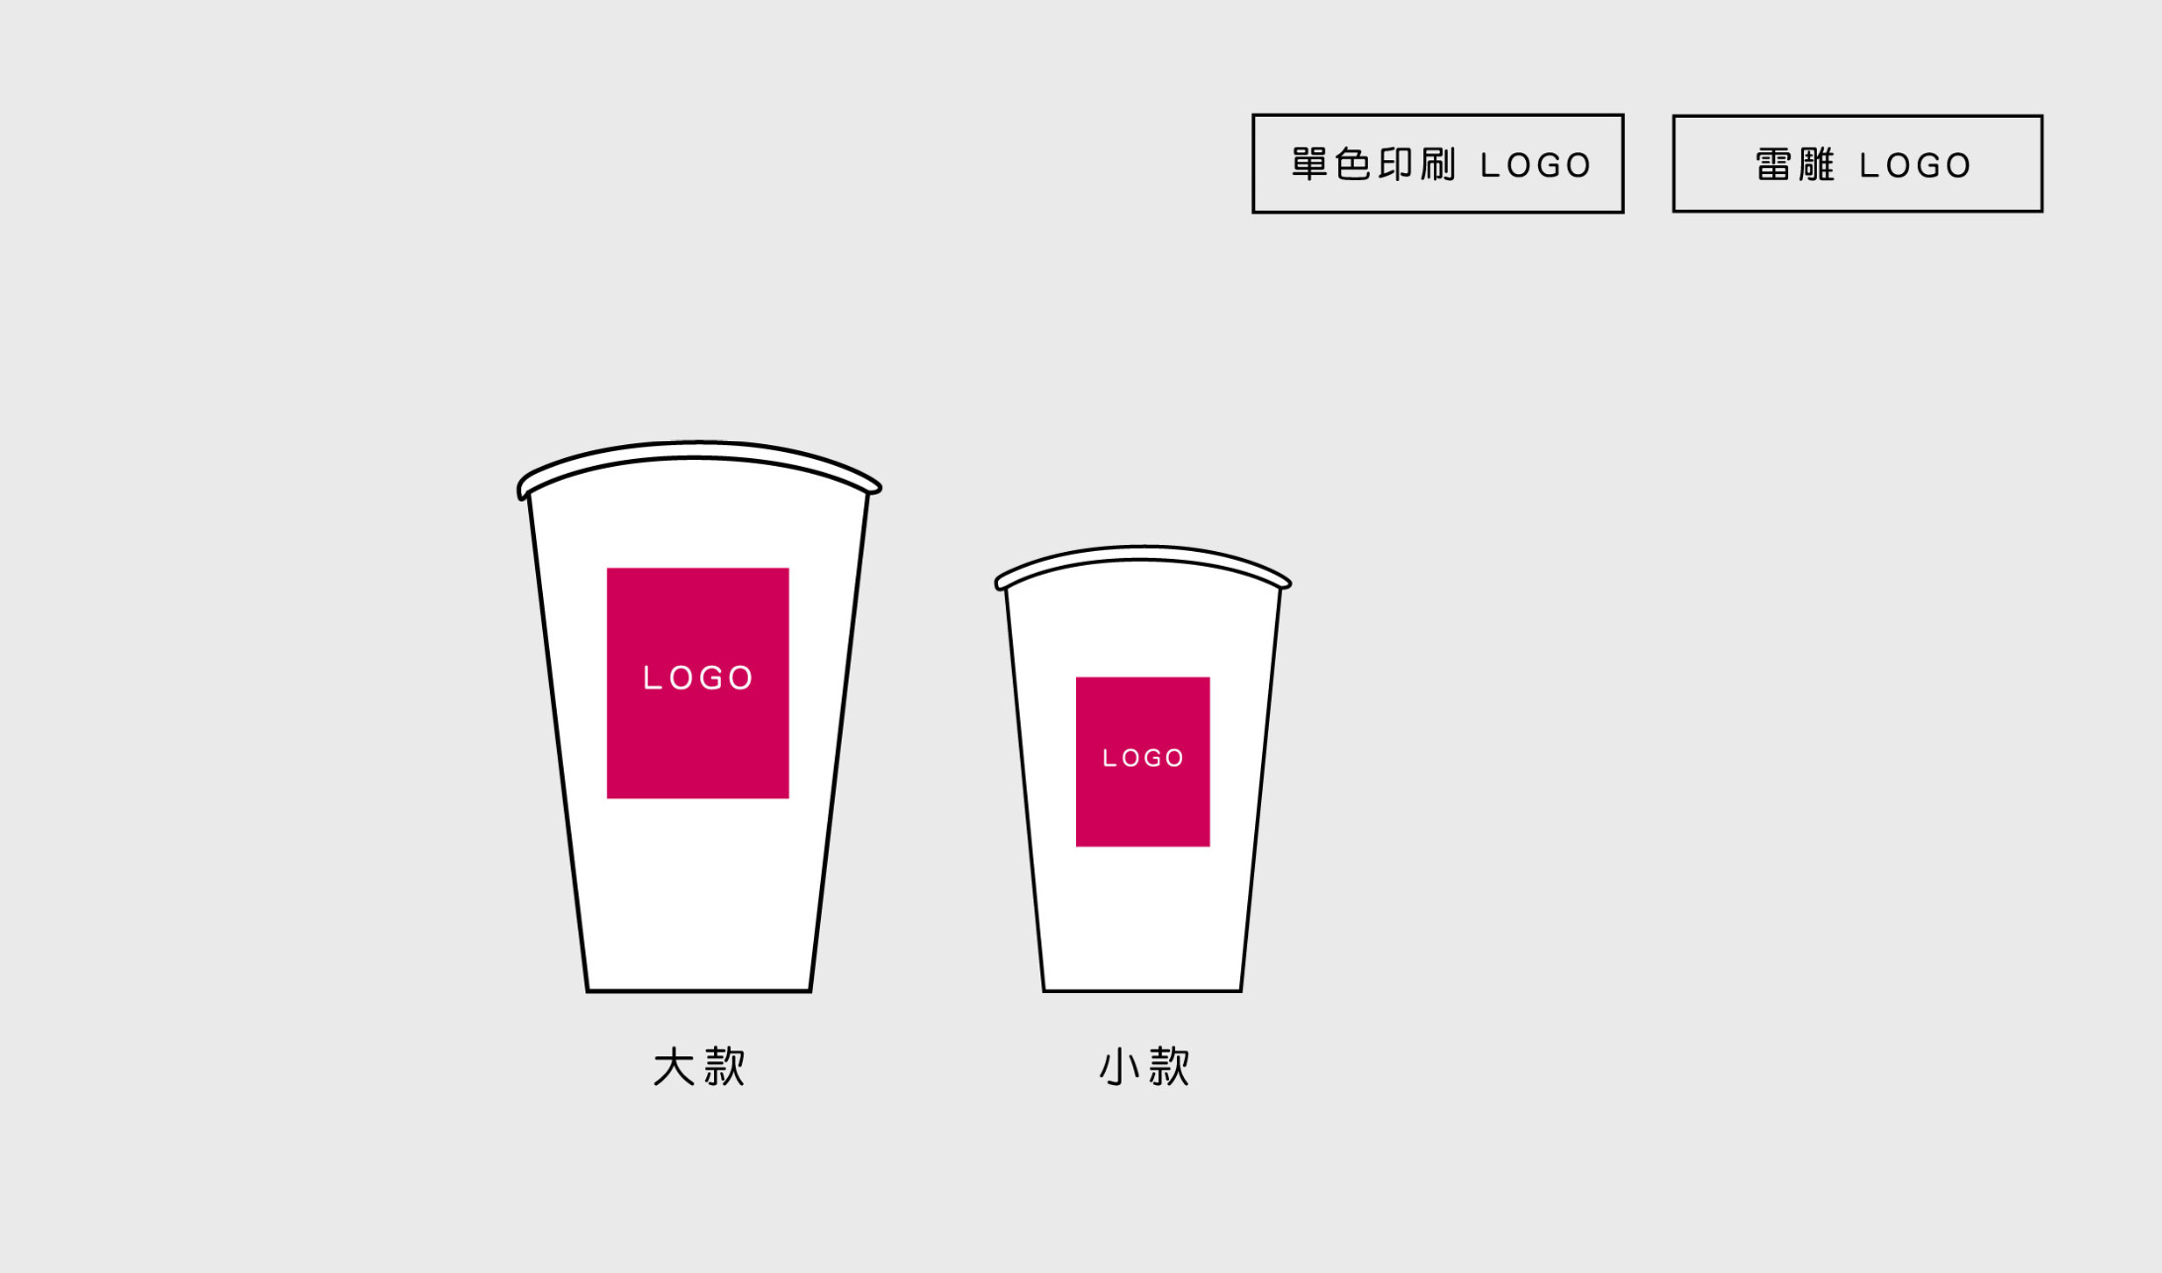Screen dimensions: 2162x1273
Task: Click the small cup illustration
Action: [1143, 769]
